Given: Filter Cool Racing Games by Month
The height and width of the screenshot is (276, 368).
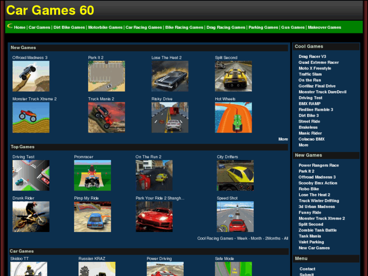Looking at the screenshot, I should coord(256,239).
